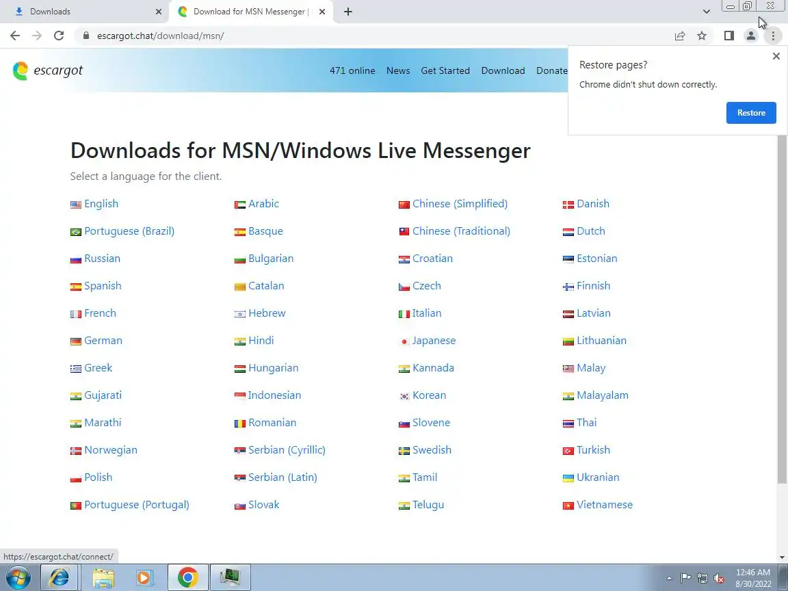The height and width of the screenshot is (591, 788).
Task: Click the share page icon in address bar
Action: tap(680, 36)
